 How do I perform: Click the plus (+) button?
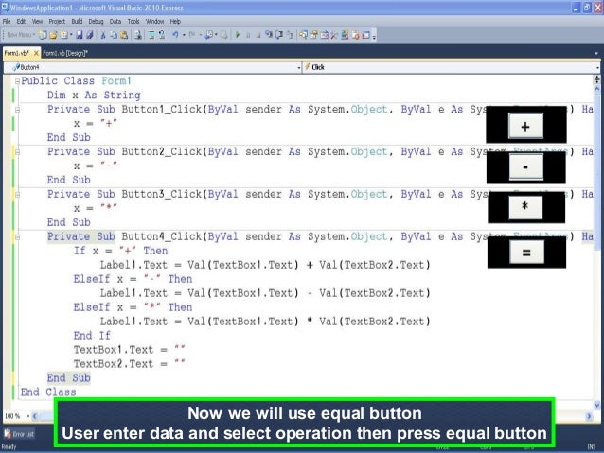[525, 126]
